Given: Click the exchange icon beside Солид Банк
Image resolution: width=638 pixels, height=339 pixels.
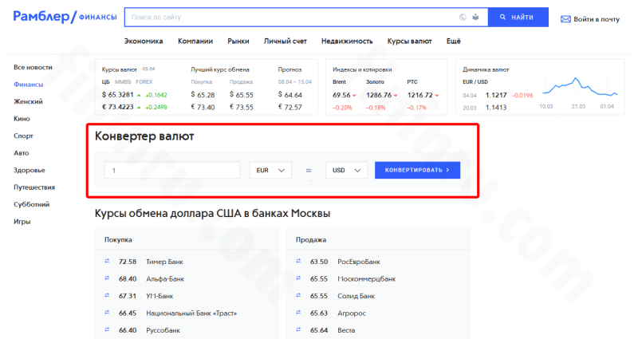Looking at the screenshot, I should (x=298, y=295).
